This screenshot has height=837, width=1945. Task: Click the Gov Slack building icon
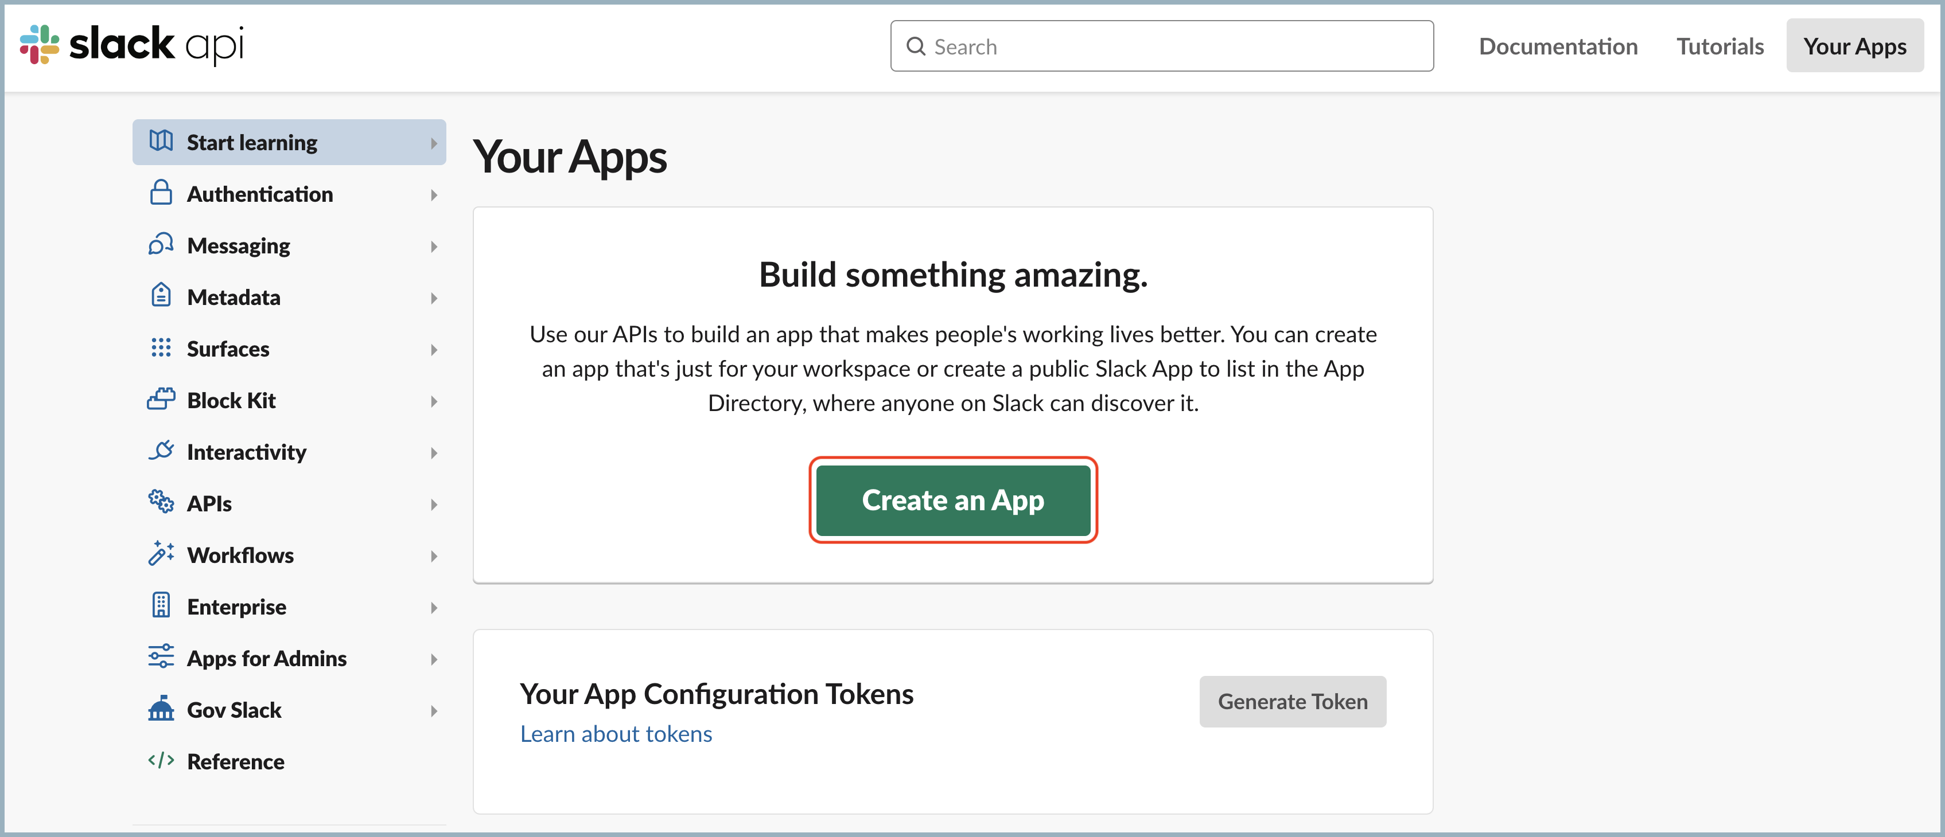(x=161, y=709)
